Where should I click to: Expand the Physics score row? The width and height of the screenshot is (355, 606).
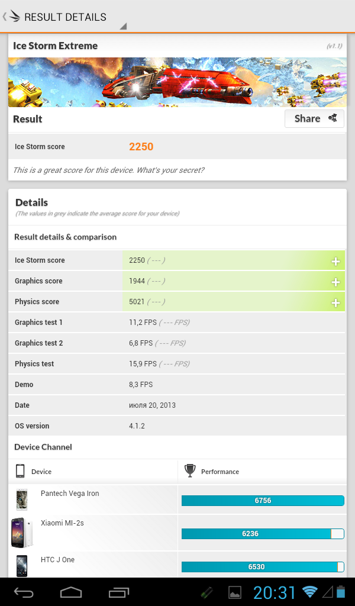335,303
